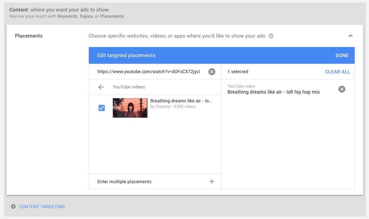Click CLEAR ALL selected placements
The image size is (369, 219).
pos(337,72)
